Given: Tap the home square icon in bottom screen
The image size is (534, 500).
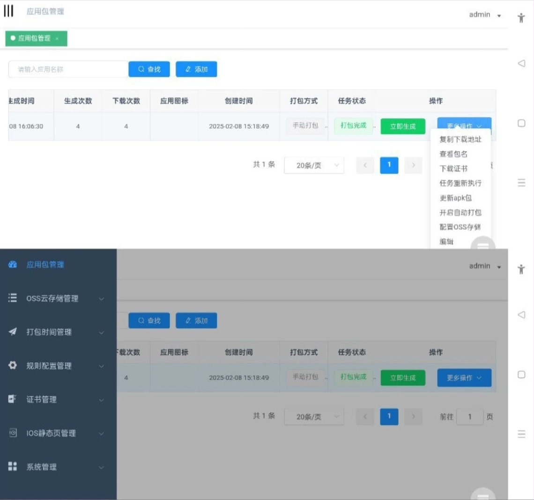Looking at the screenshot, I should 521,375.
